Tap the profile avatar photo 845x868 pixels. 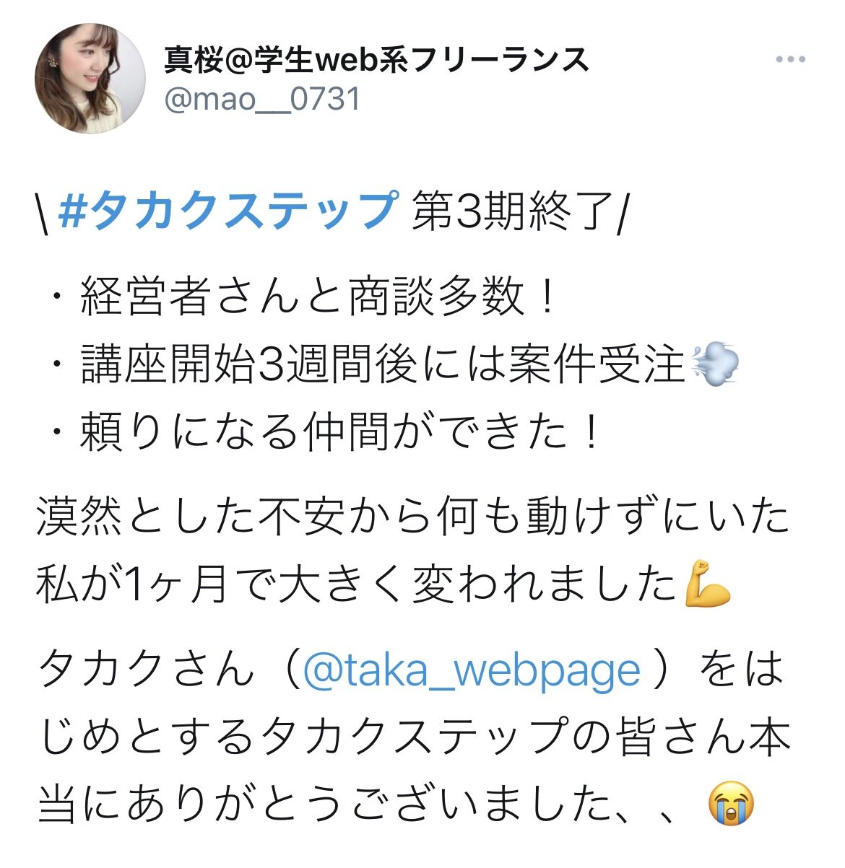(90, 79)
